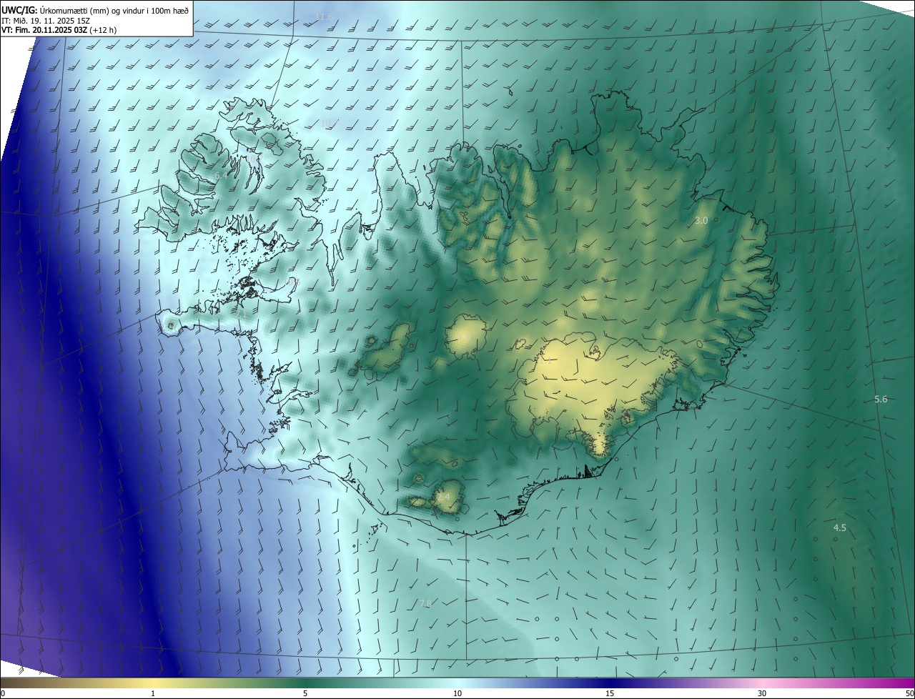
Task: Click the 5.6 value label near right edge
Action: pos(881,399)
